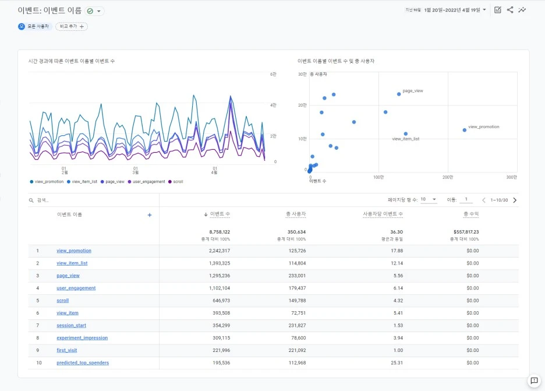Go to next table page arrow

tap(515, 200)
